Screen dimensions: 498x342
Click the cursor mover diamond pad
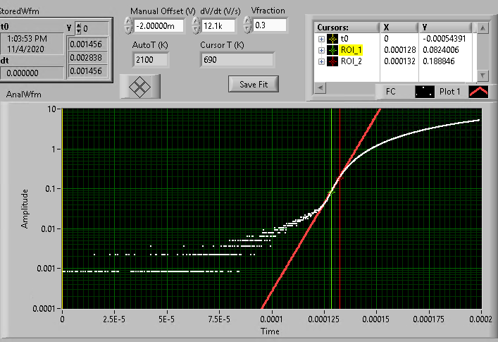(x=144, y=85)
